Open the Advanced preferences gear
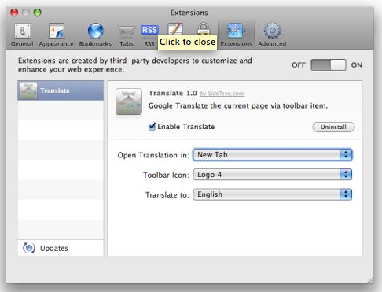This screenshot has height=292, width=382. (272, 35)
